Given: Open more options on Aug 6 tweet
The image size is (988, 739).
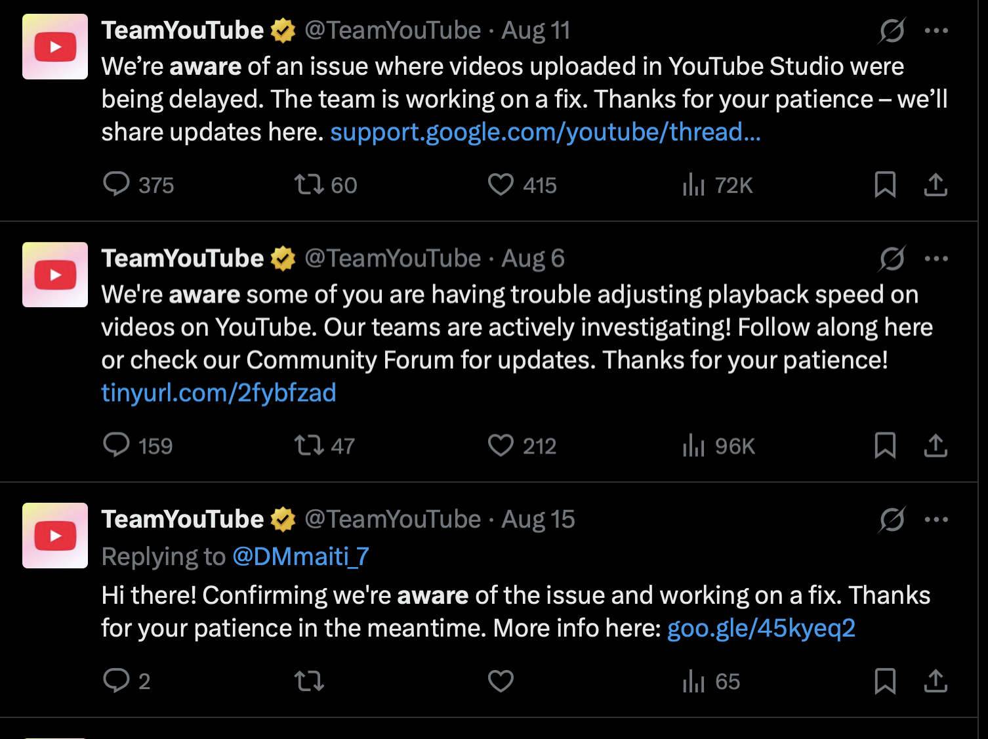Looking at the screenshot, I should pyautogui.click(x=936, y=259).
